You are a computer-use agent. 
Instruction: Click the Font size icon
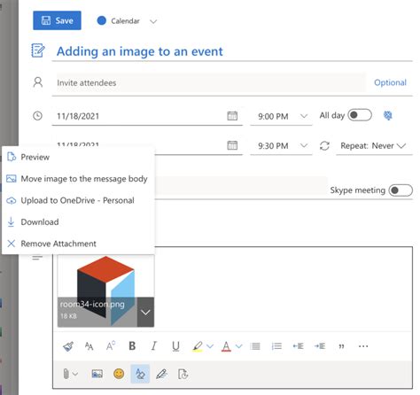(89, 346)
